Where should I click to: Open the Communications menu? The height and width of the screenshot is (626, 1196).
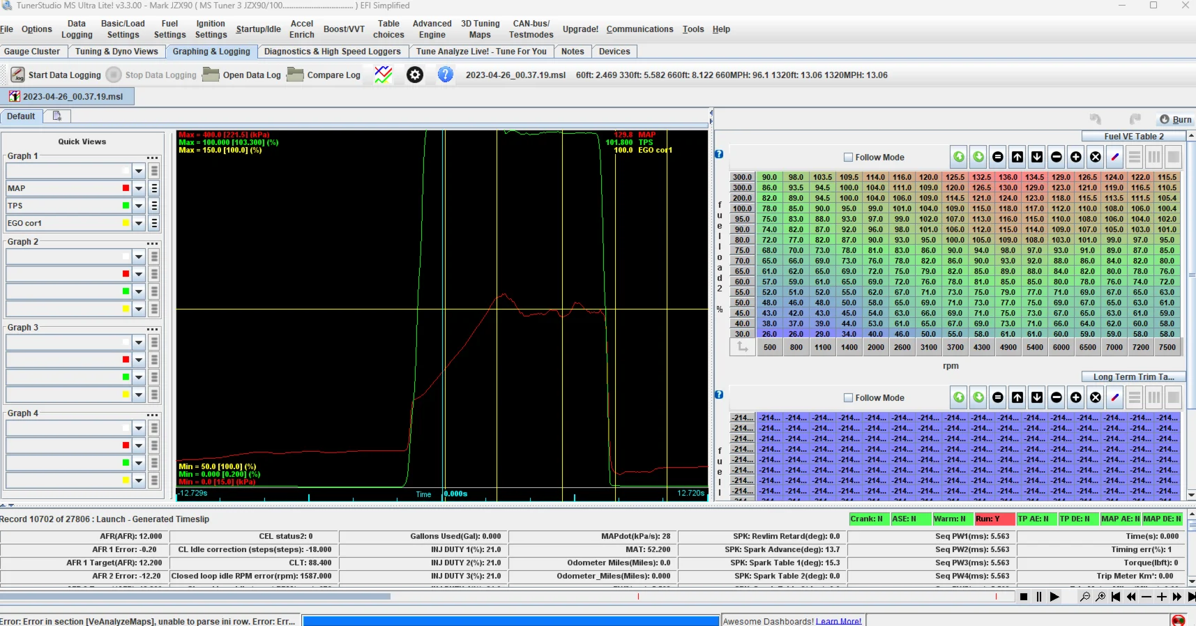tap(639, 29)
